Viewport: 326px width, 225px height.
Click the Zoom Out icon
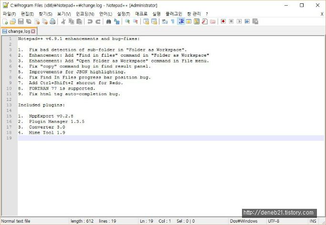click(136, 21)
